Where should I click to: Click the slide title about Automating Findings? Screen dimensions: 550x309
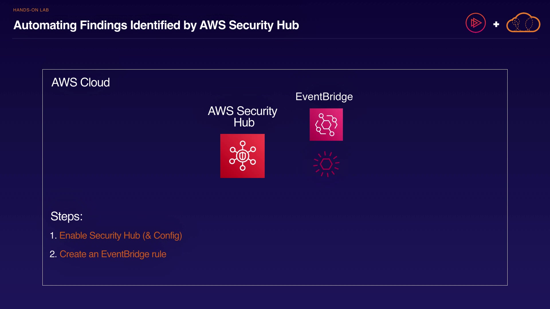156,25
